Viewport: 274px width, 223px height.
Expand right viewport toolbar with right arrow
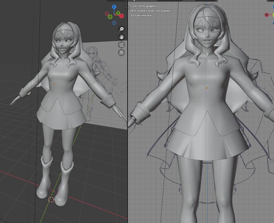click(129, 8)
